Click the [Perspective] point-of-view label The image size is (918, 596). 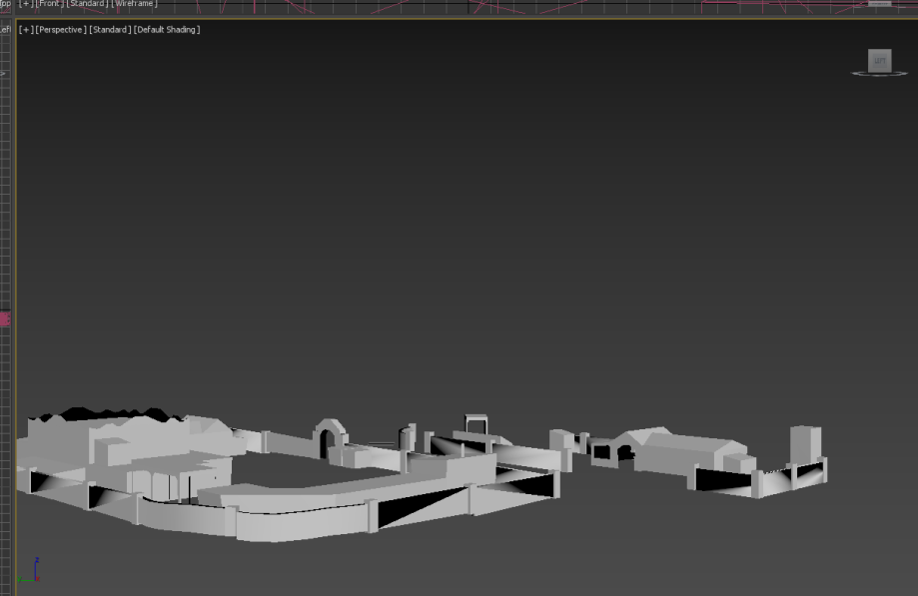(60, 30)
